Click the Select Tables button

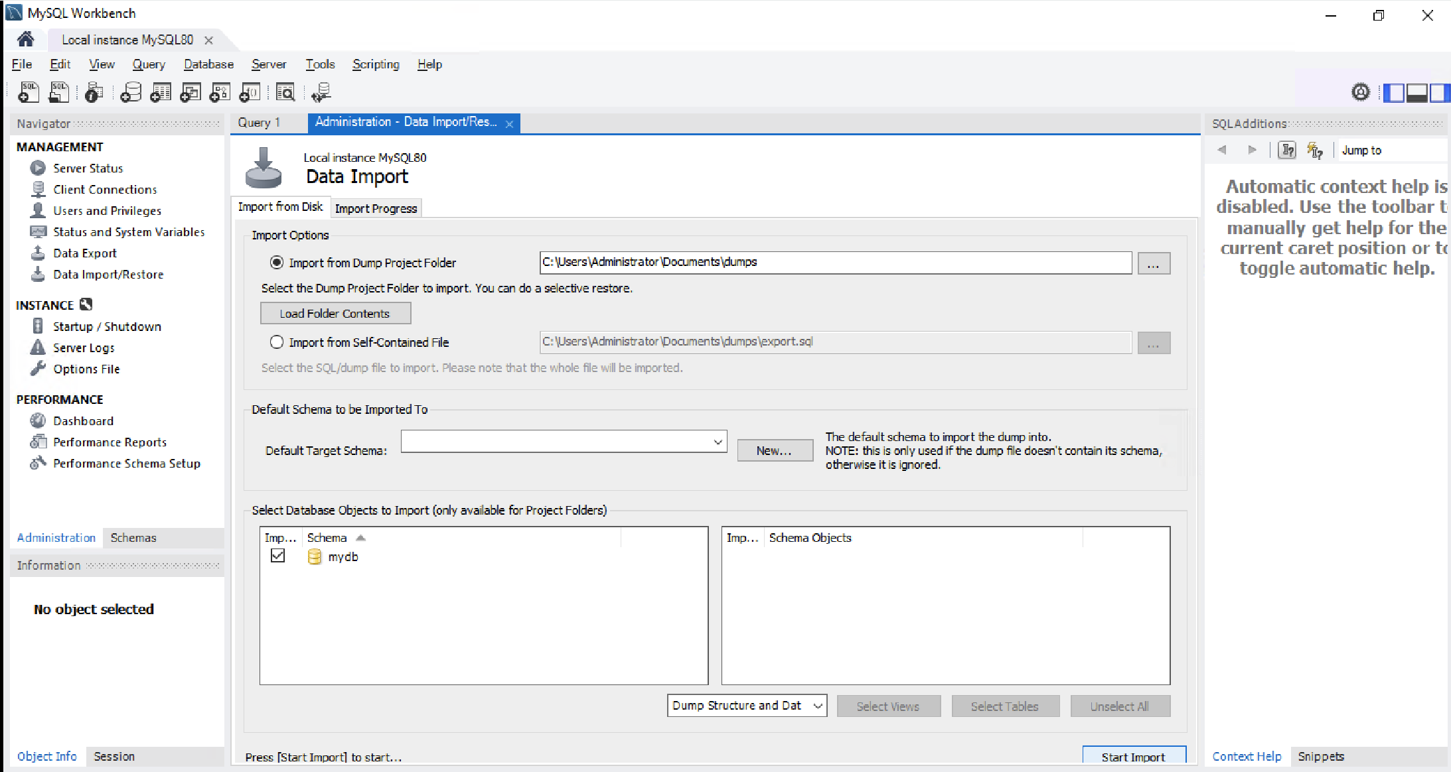tap(1005, 706)
